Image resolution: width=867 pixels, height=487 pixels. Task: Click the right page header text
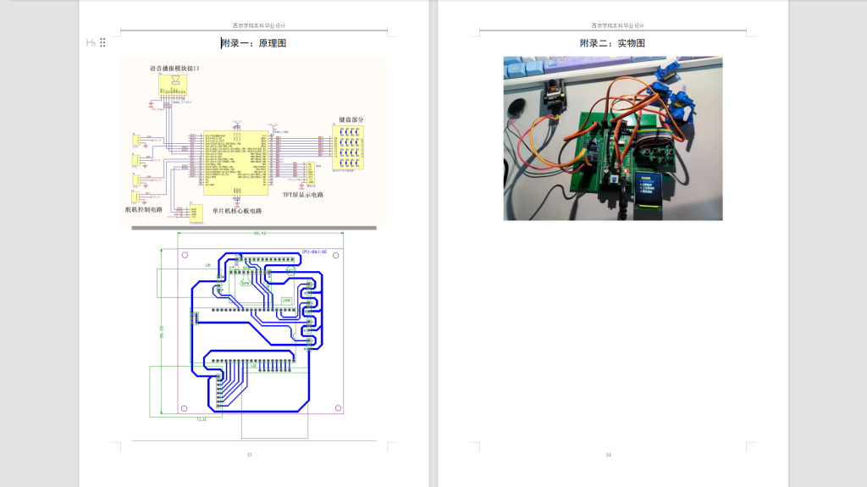tap(617, 25)
